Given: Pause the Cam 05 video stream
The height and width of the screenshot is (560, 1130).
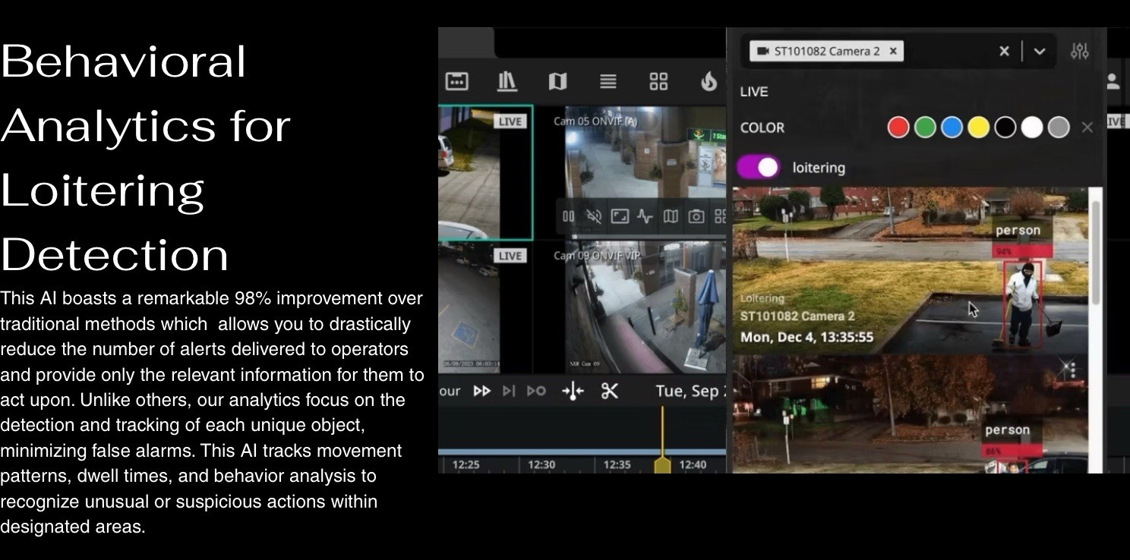Looking at the screenshot, I should click(x=568, y=216).
